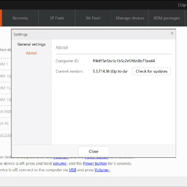Select the HM 1 device row

(x=5, y=64)
